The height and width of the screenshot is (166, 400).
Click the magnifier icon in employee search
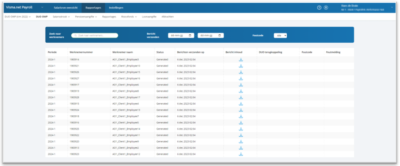76,36
